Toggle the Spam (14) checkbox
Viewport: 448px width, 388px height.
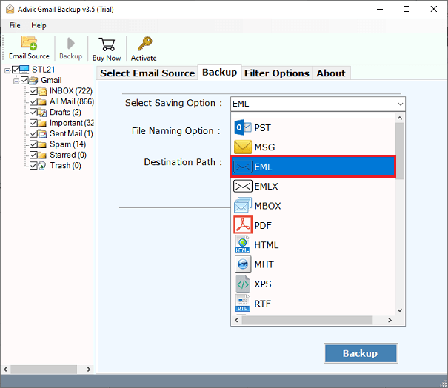click(x=34, y=144)
